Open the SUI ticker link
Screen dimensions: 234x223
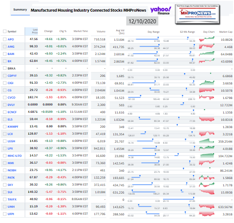coord(10,192)
